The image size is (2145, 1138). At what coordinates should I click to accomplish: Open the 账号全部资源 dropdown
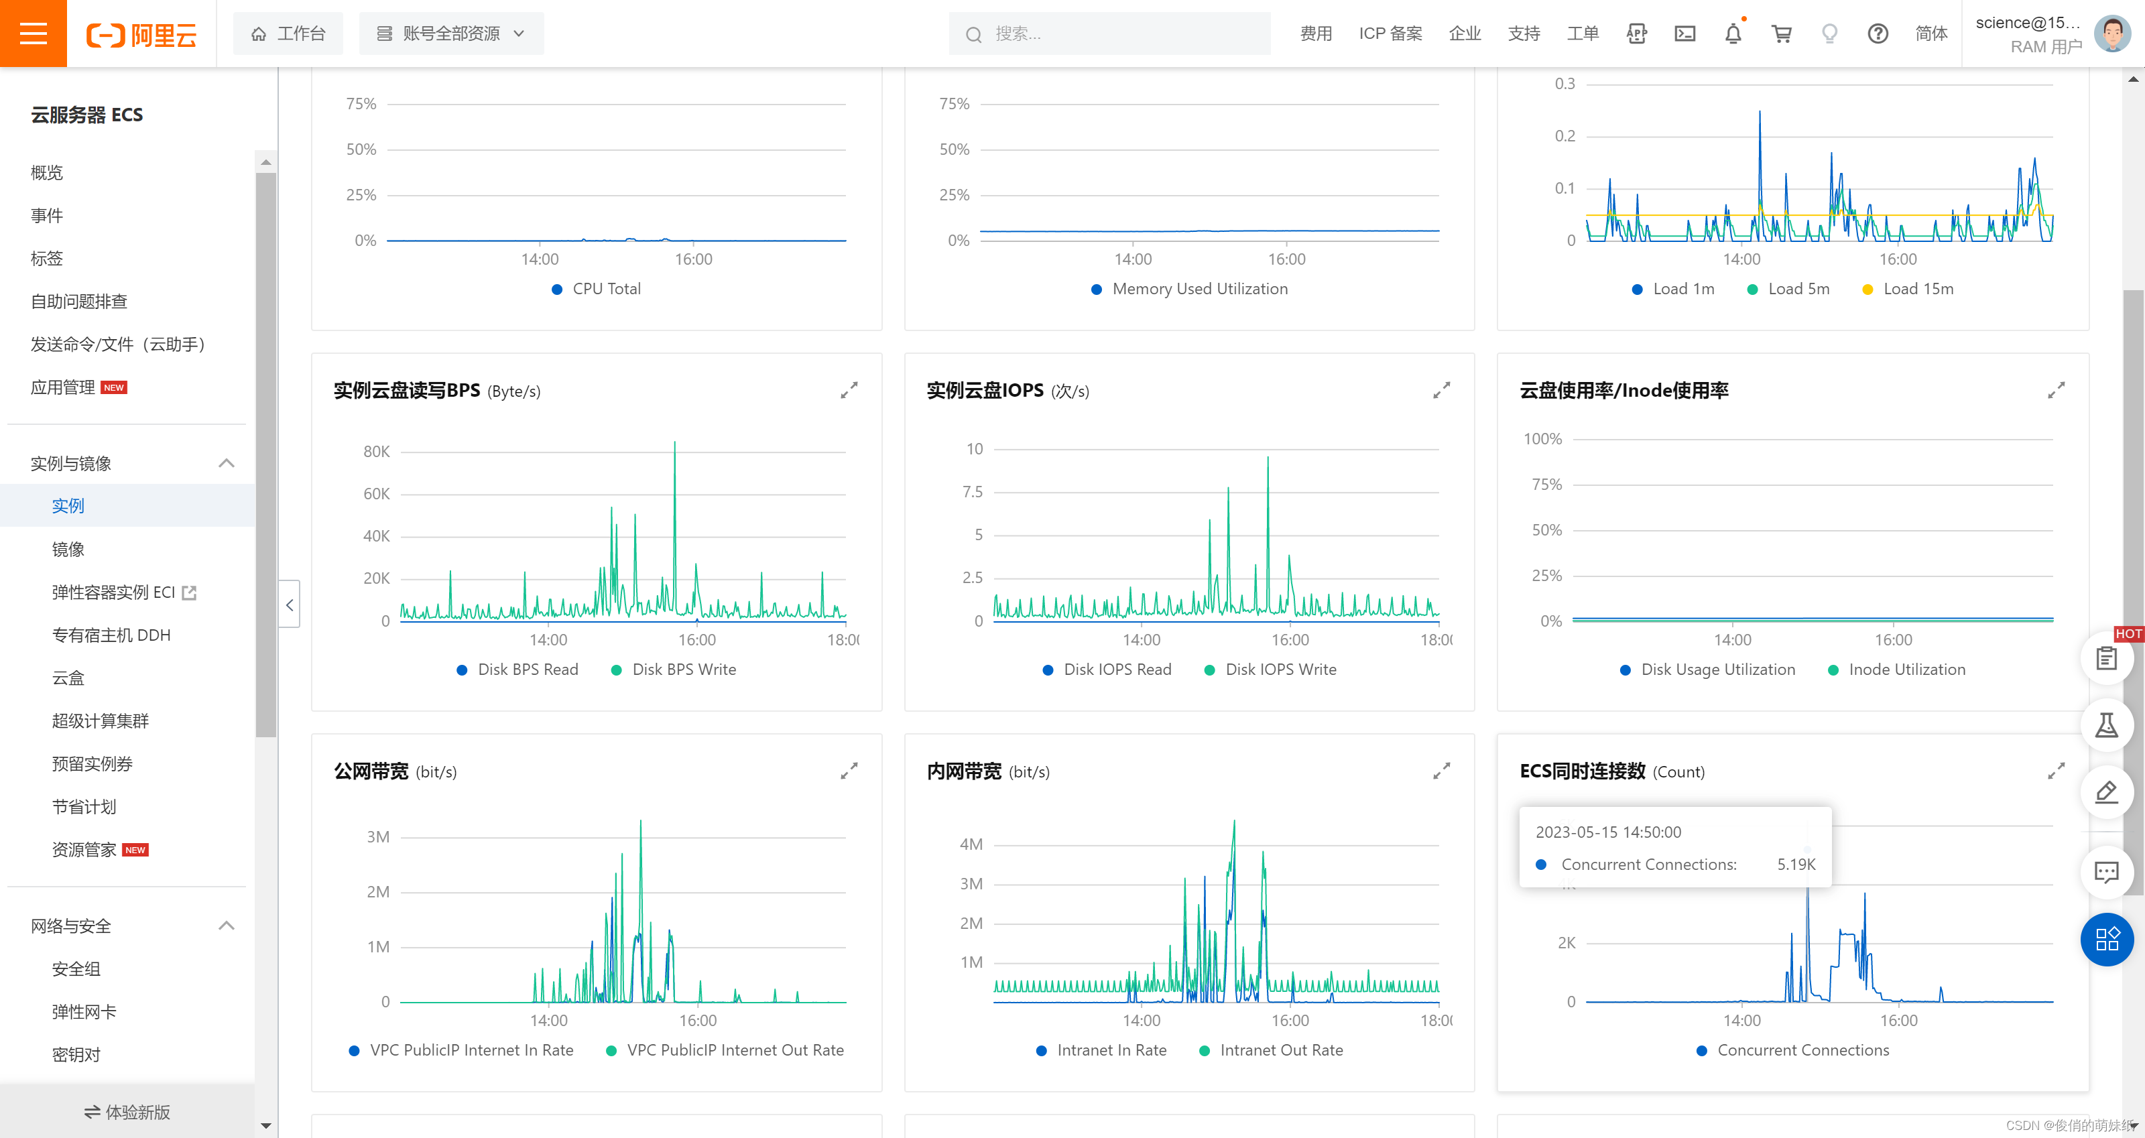pos(450,34)
